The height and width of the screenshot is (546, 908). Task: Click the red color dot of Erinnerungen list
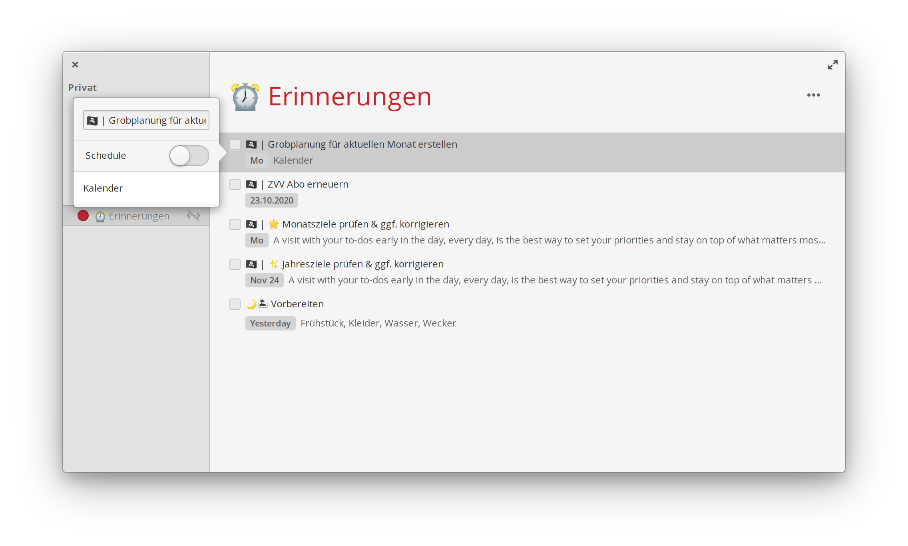(x=83, y=216)
